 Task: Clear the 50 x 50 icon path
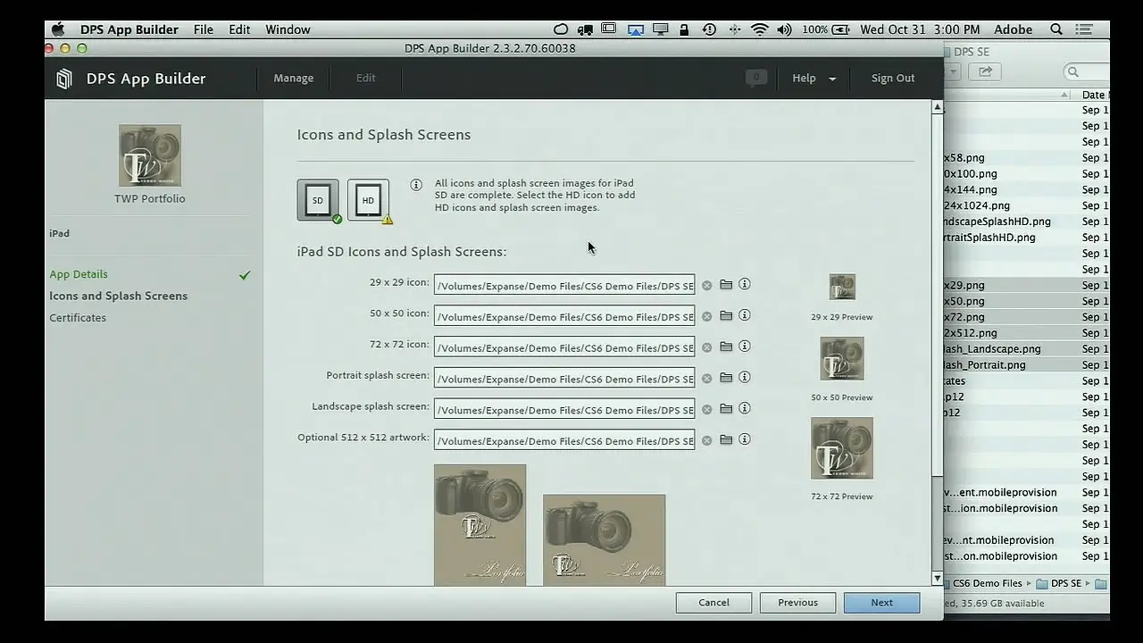[707, 317]
